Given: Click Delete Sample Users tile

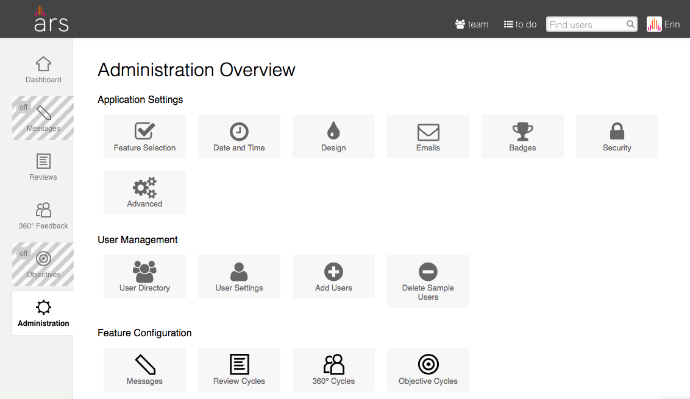Looking at the screenshot, I should (428, 281).
